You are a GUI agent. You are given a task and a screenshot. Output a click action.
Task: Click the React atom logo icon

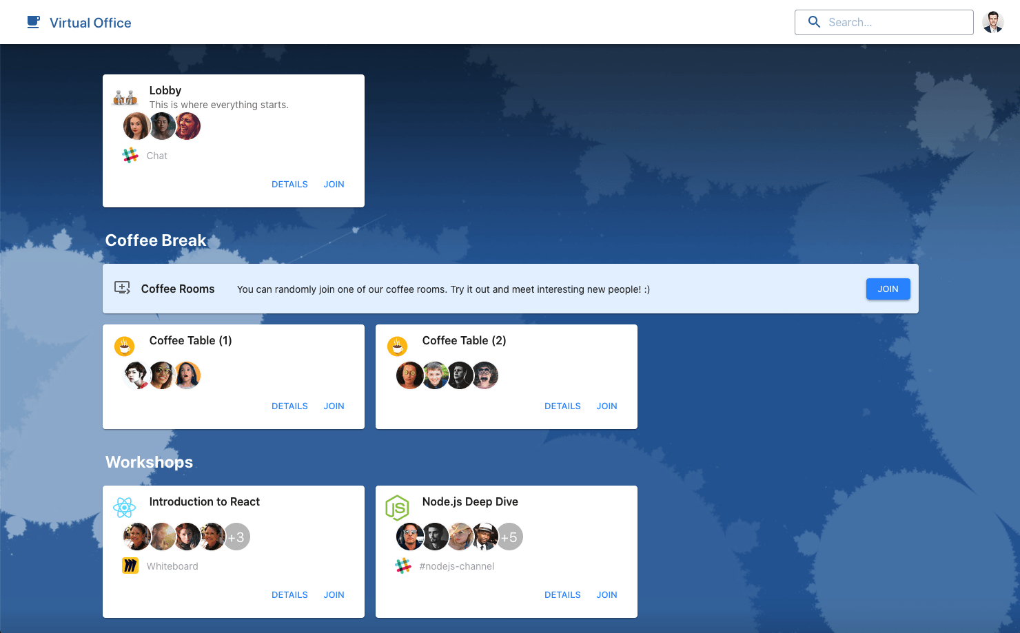[x=124, y=508]
